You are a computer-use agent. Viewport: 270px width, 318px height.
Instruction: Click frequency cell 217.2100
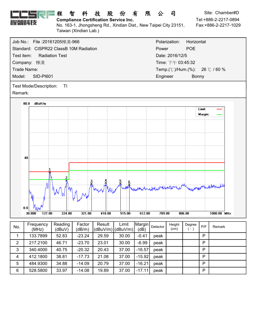(x=38, y=243)
